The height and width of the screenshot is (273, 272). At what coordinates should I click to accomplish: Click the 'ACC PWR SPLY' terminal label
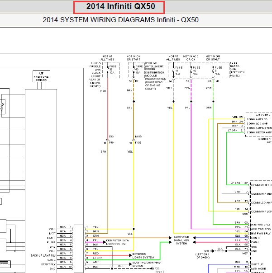[261, 229]
